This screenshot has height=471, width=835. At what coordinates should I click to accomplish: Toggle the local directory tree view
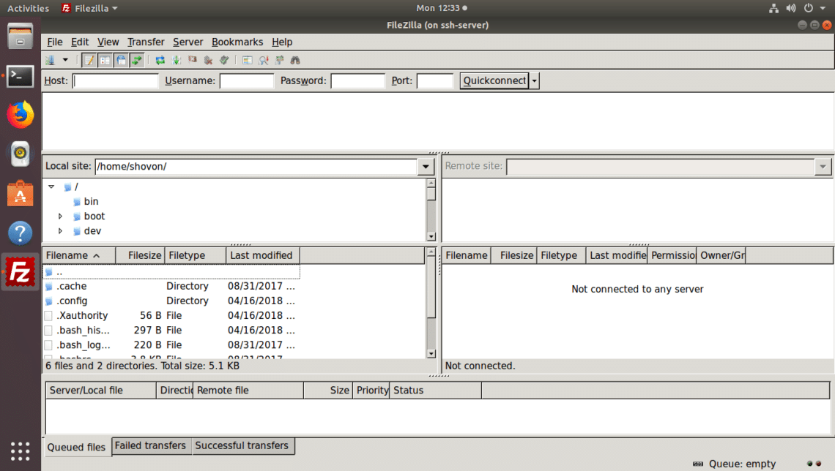(x=105, y=60)
